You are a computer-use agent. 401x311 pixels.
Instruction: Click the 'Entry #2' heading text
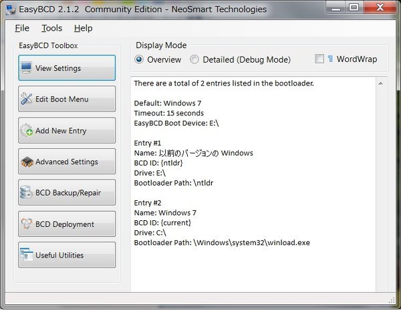point(148,203)
